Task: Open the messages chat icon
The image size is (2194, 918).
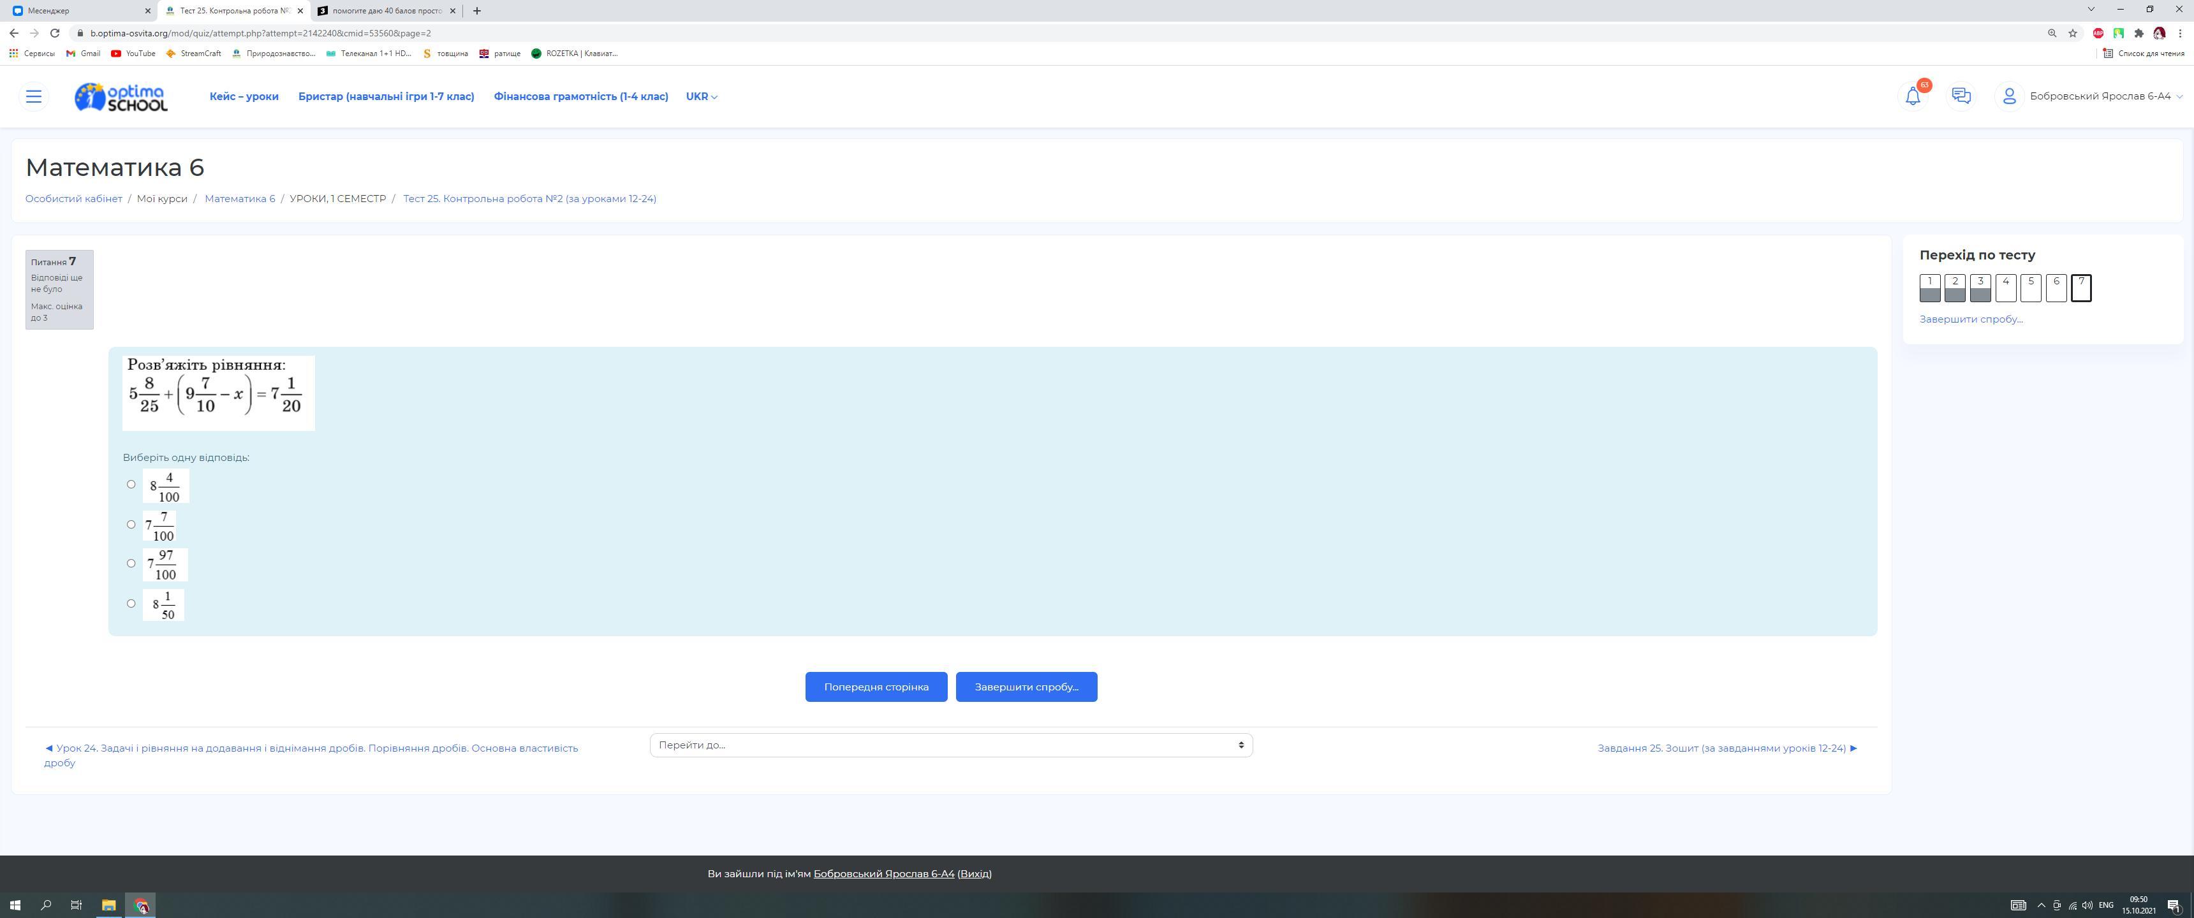Action: [1961, 96]
